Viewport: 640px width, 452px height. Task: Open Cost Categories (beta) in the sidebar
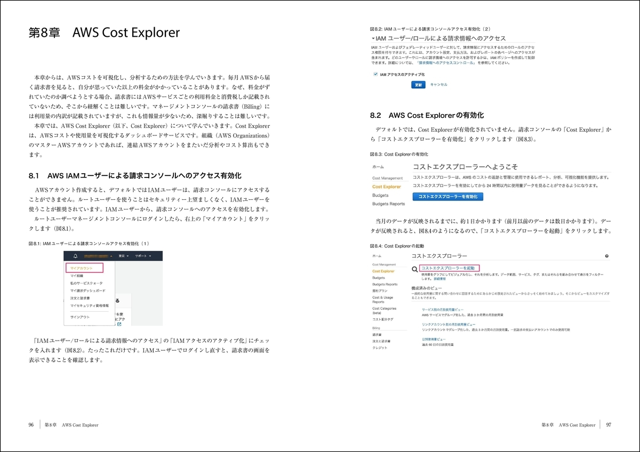point(385,310)
